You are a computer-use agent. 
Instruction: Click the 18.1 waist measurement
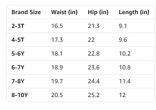tap(57, 54)
